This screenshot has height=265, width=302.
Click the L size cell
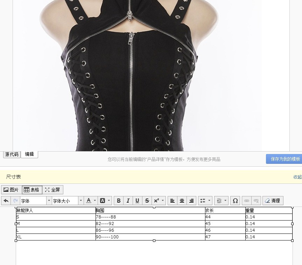pos(56,230)
